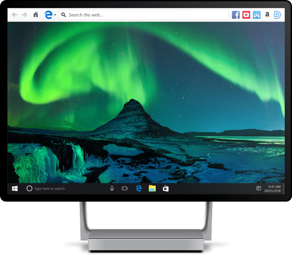
Task: Expand the dropdown arrow beside Edge logo
Action: click(x=55, y=15)
